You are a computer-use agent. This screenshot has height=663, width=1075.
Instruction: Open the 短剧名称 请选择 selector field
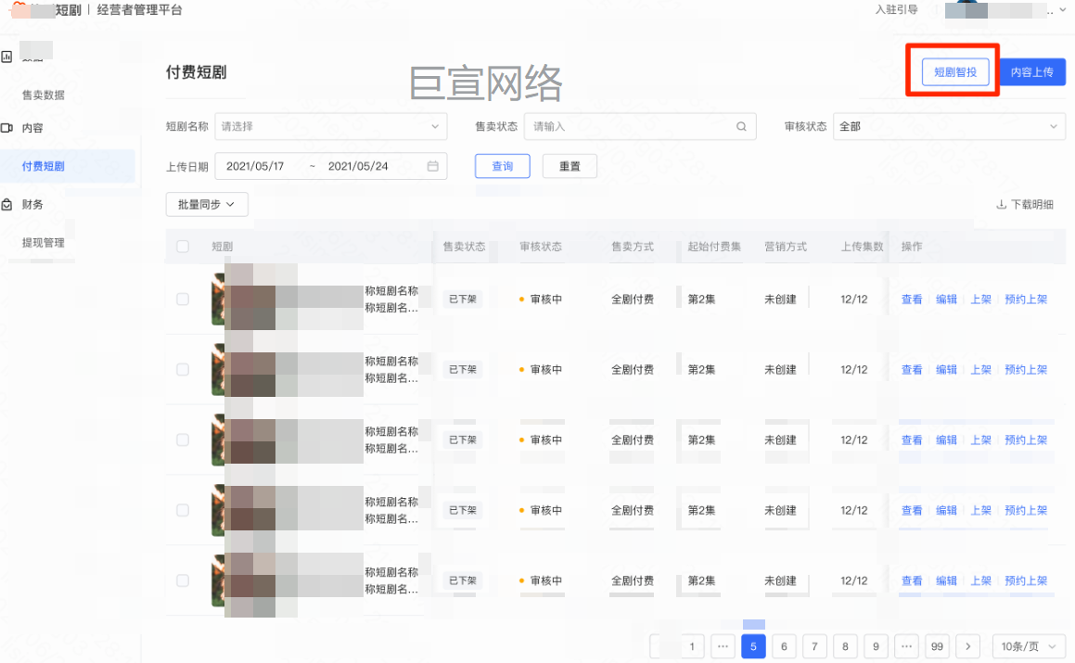click(x=330, y=126)
